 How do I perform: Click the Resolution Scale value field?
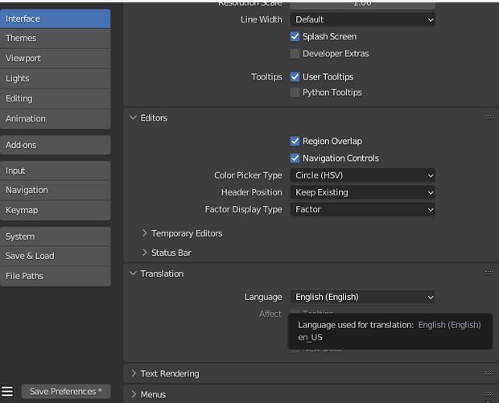(x=362, y=3)
